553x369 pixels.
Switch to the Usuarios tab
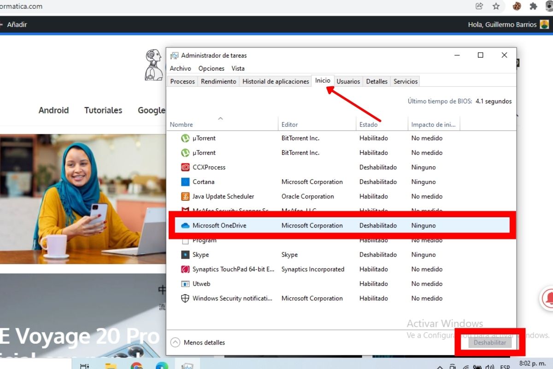pyautogui.click(x=348, y=81)
